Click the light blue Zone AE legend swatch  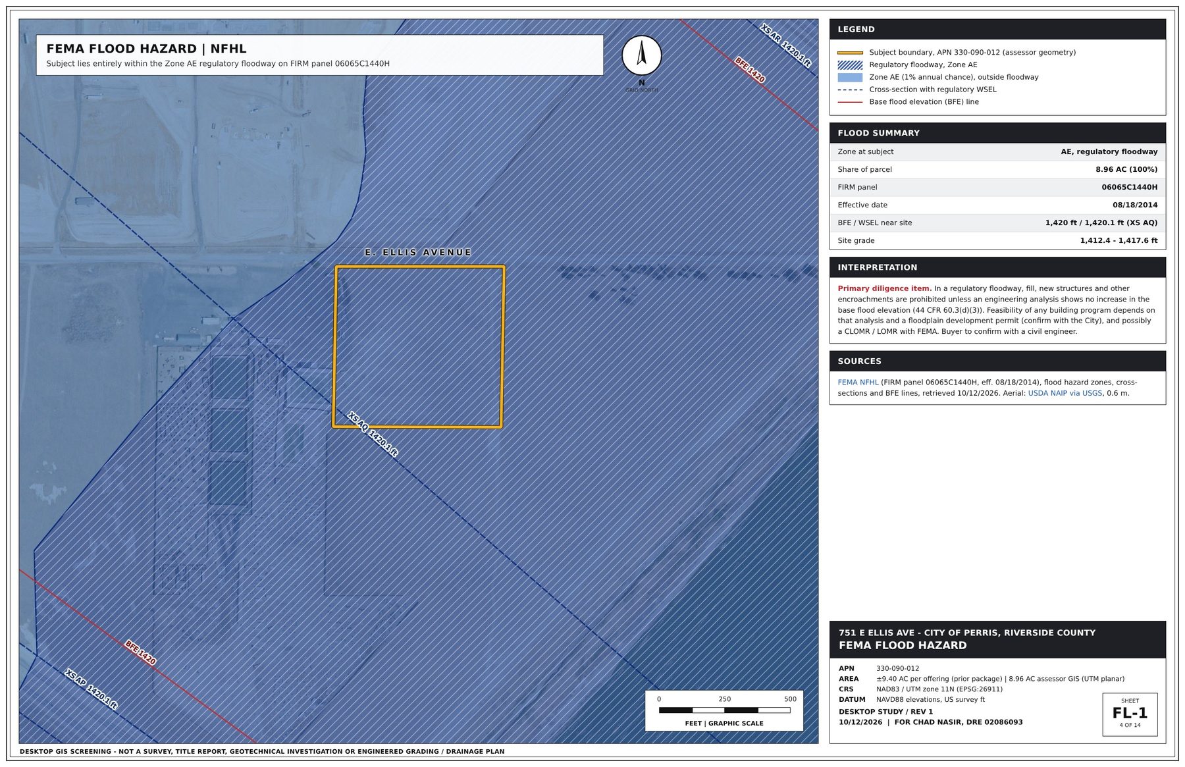849,77
